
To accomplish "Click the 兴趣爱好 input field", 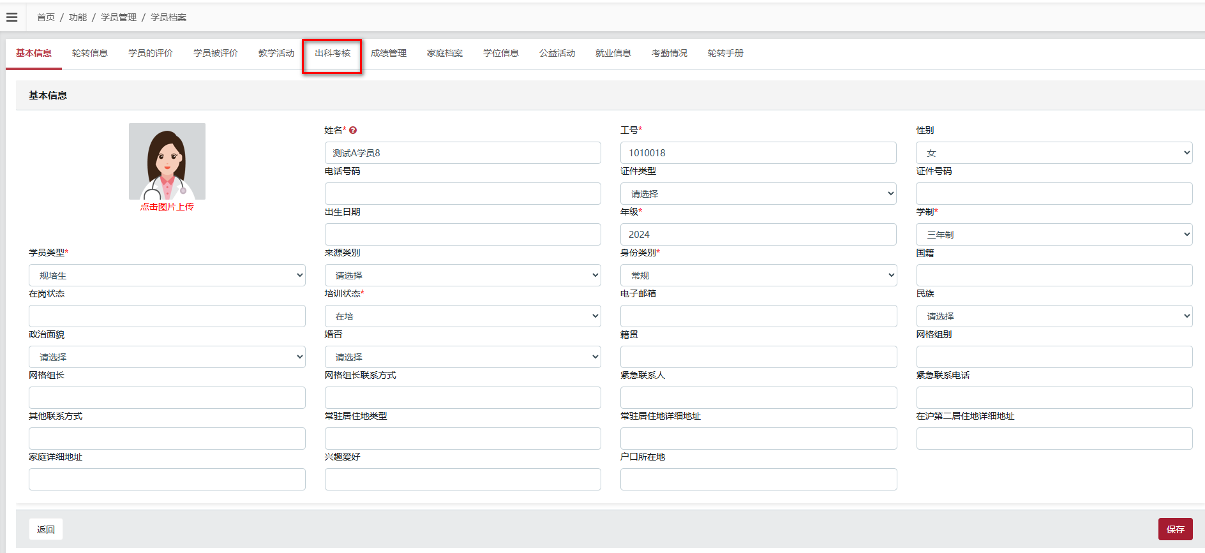I will pyautogui.click(x=463, y=480).
